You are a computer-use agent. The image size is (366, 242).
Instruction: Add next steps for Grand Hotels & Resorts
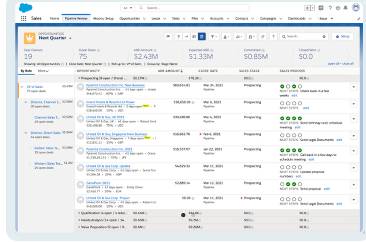[306, 108]
